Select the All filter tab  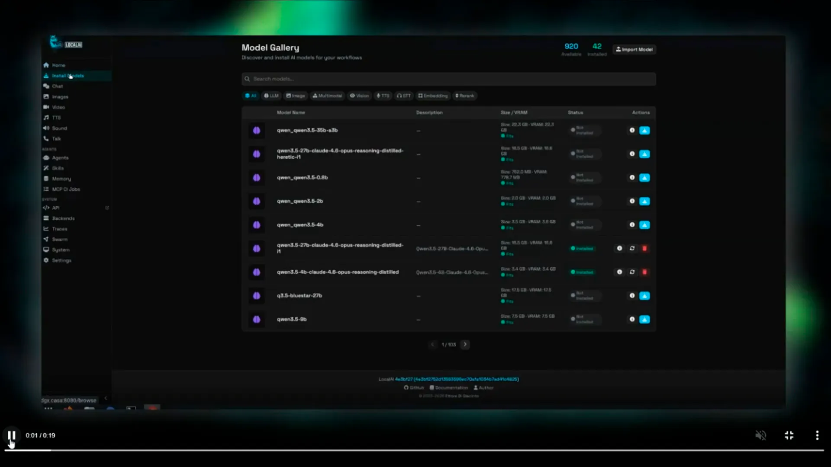251,96
